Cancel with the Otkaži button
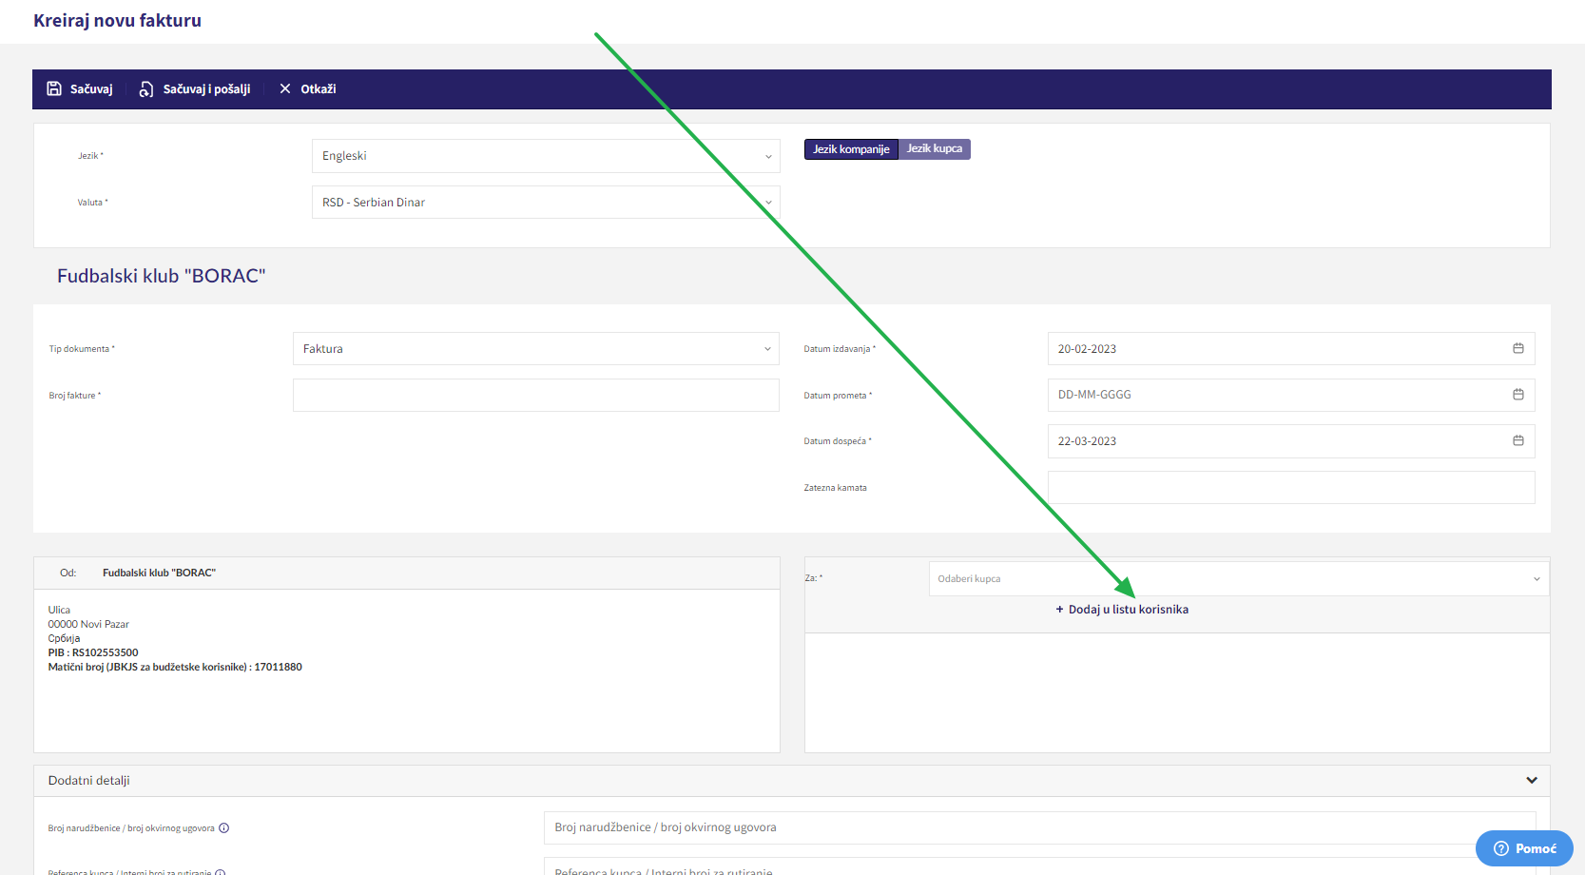 [307, 89]
